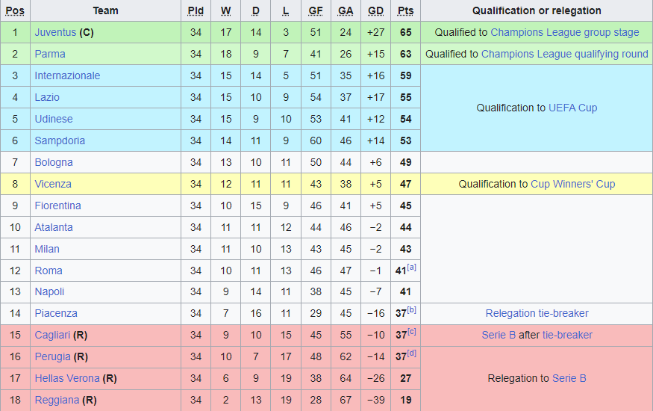653x411 pixels.
Task: Open footnote [d] on Perugia's points
Action: pyautogui.click(x=411, y=353)
